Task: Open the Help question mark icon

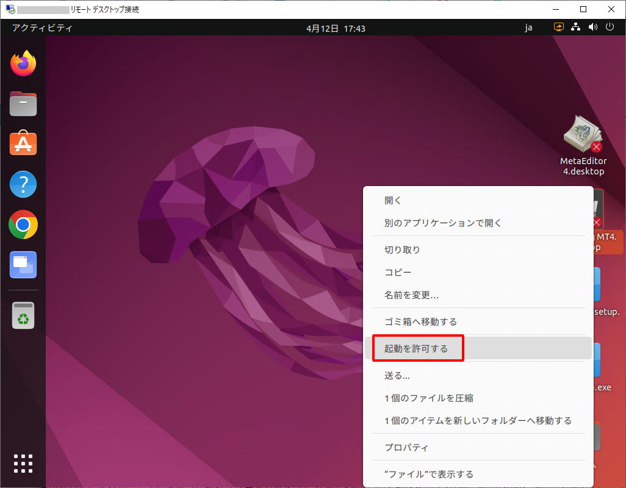Action: click(23, 184)
